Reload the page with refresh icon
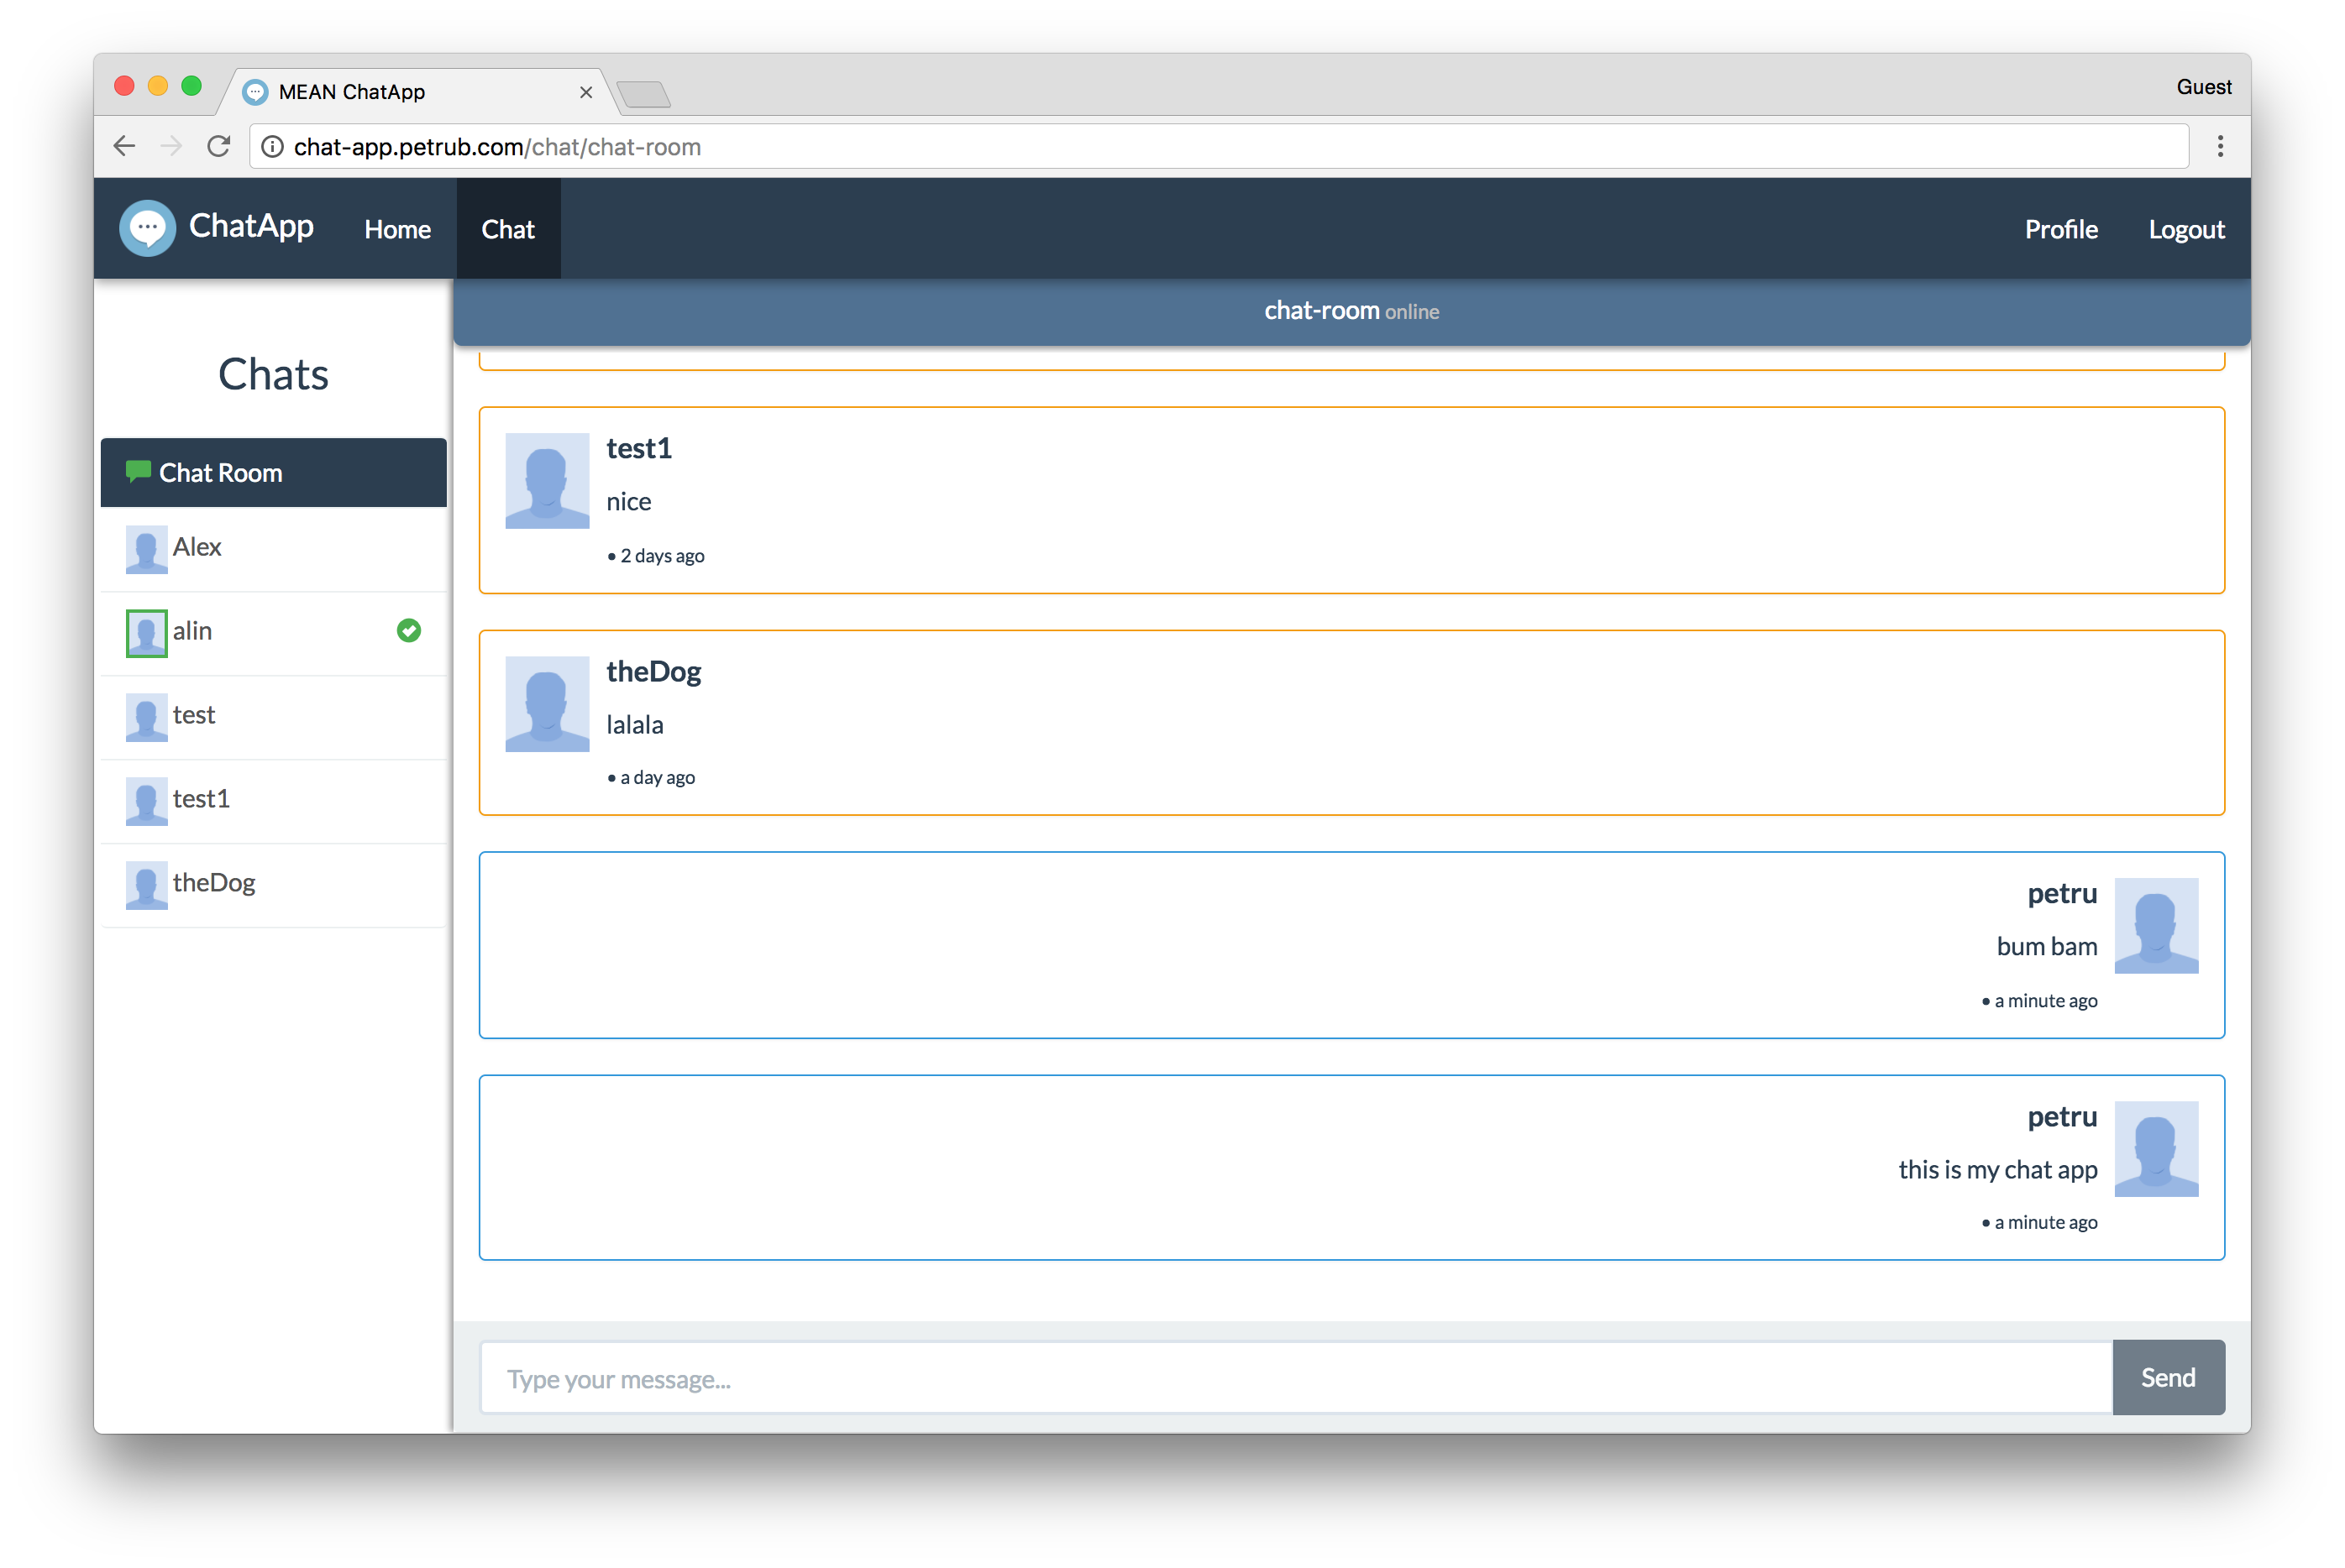The height and width of the screenshot is (1568, 2345). point(219,147)
